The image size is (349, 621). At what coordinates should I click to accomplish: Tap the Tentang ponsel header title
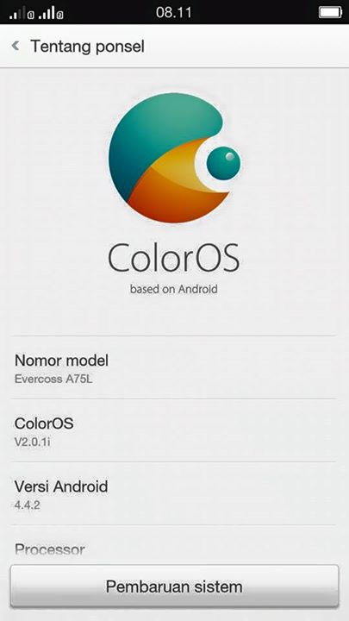click(87, 47)
